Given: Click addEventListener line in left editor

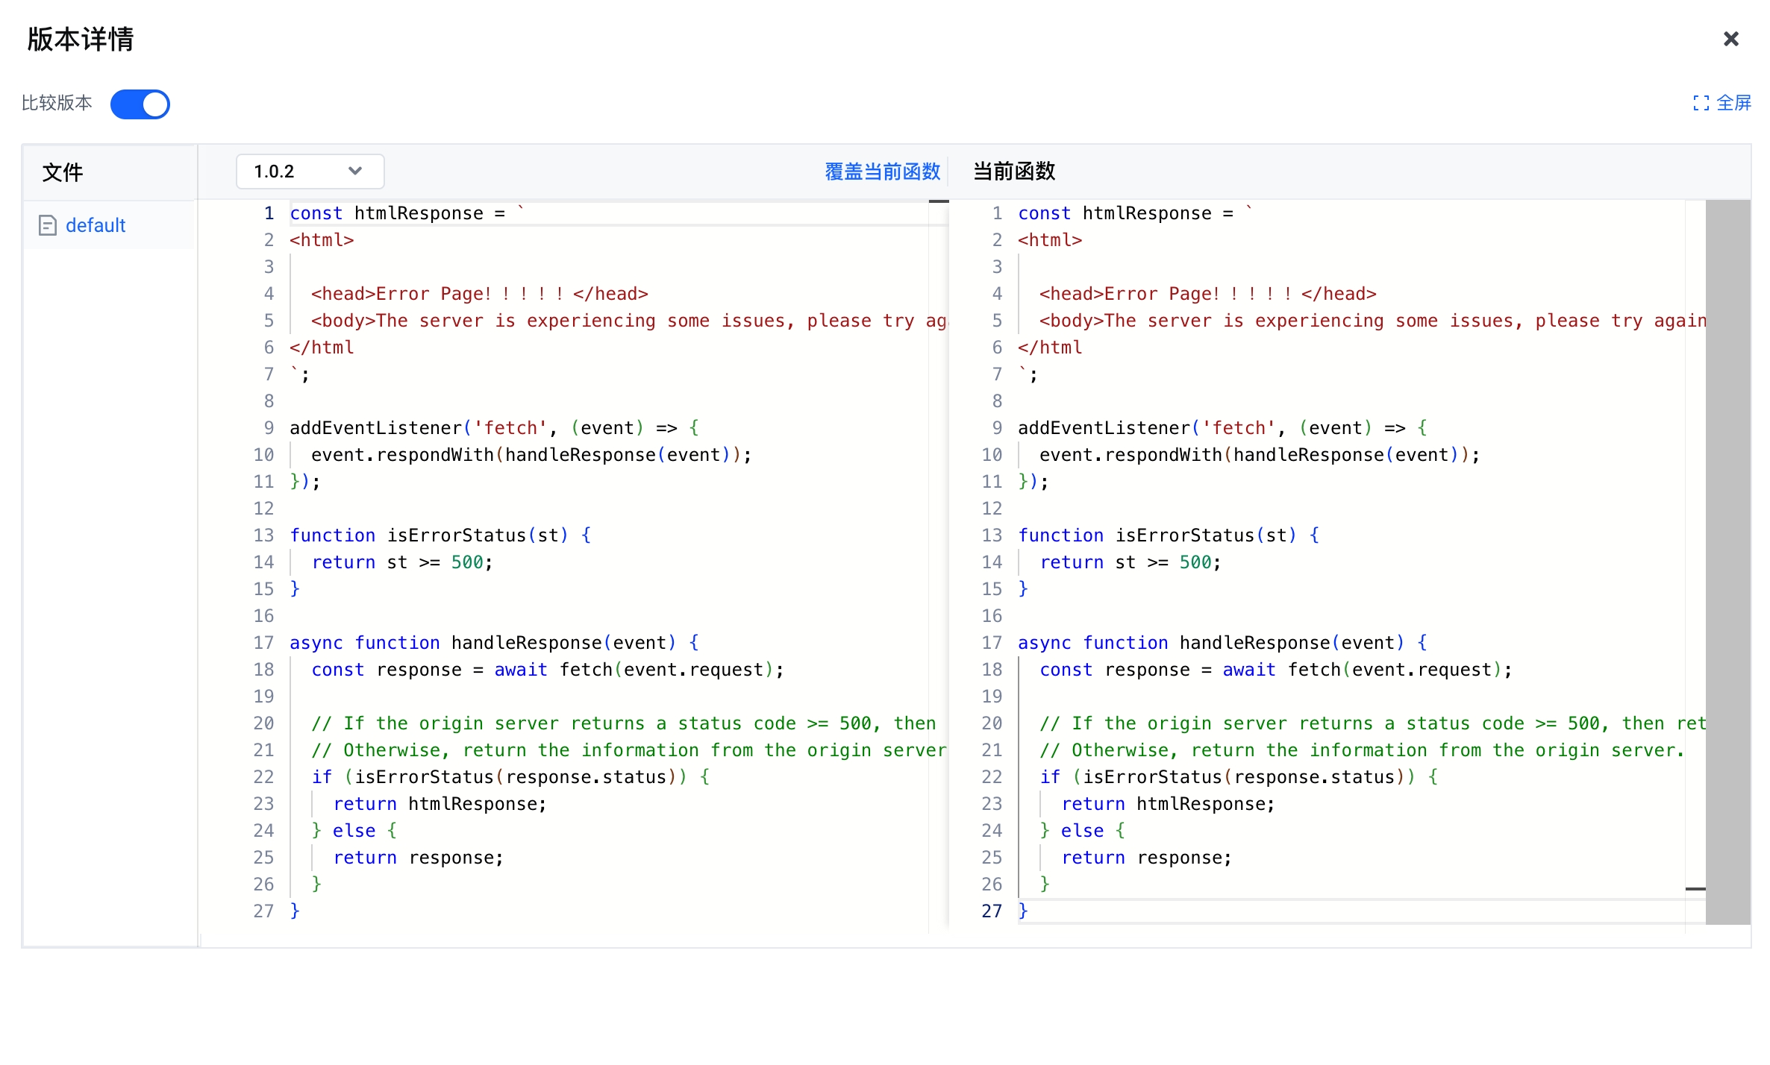Looking at the screenshot, I should tap(494, 428).
